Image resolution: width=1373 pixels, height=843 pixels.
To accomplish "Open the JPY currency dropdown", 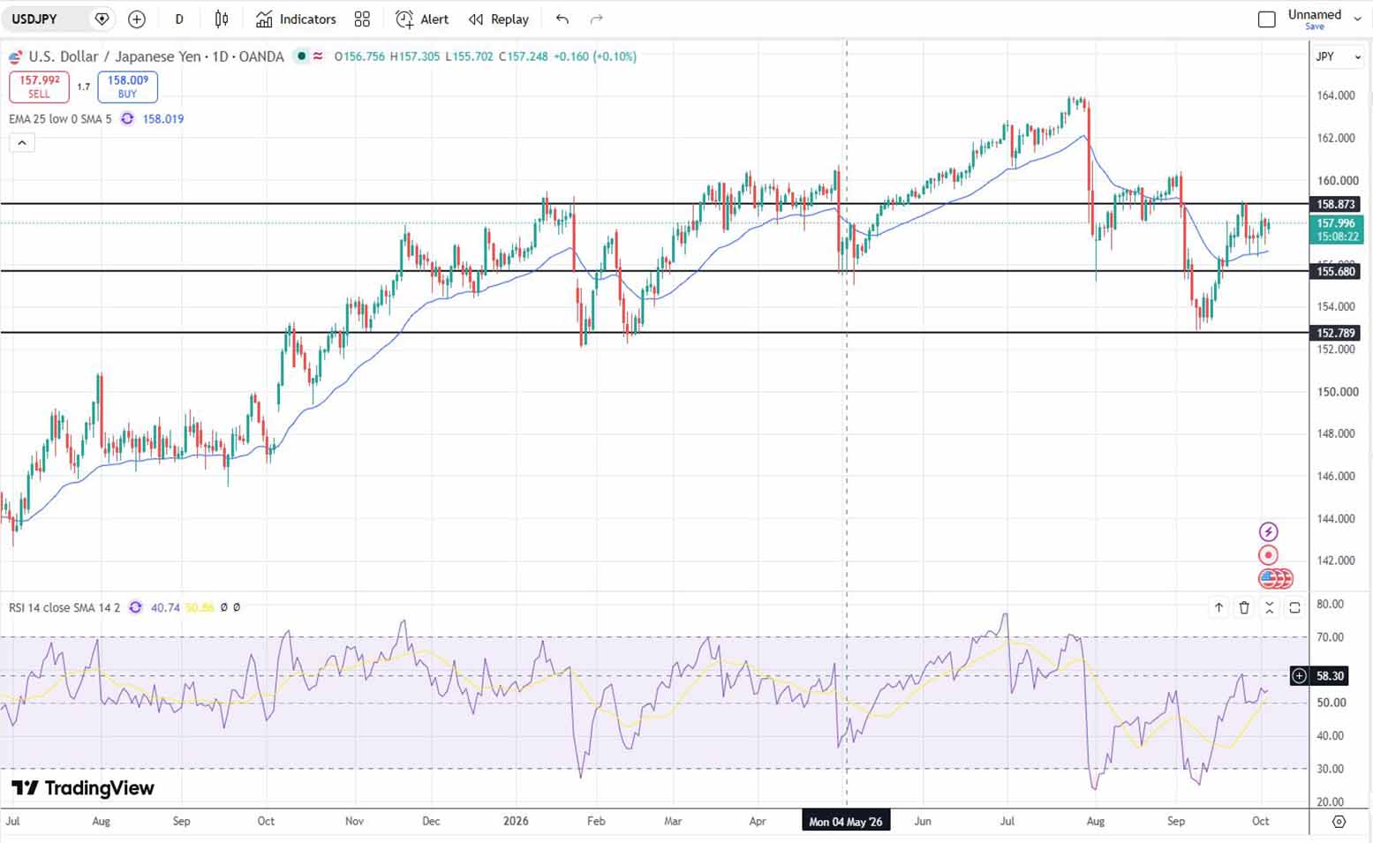I will (1339, 56).
